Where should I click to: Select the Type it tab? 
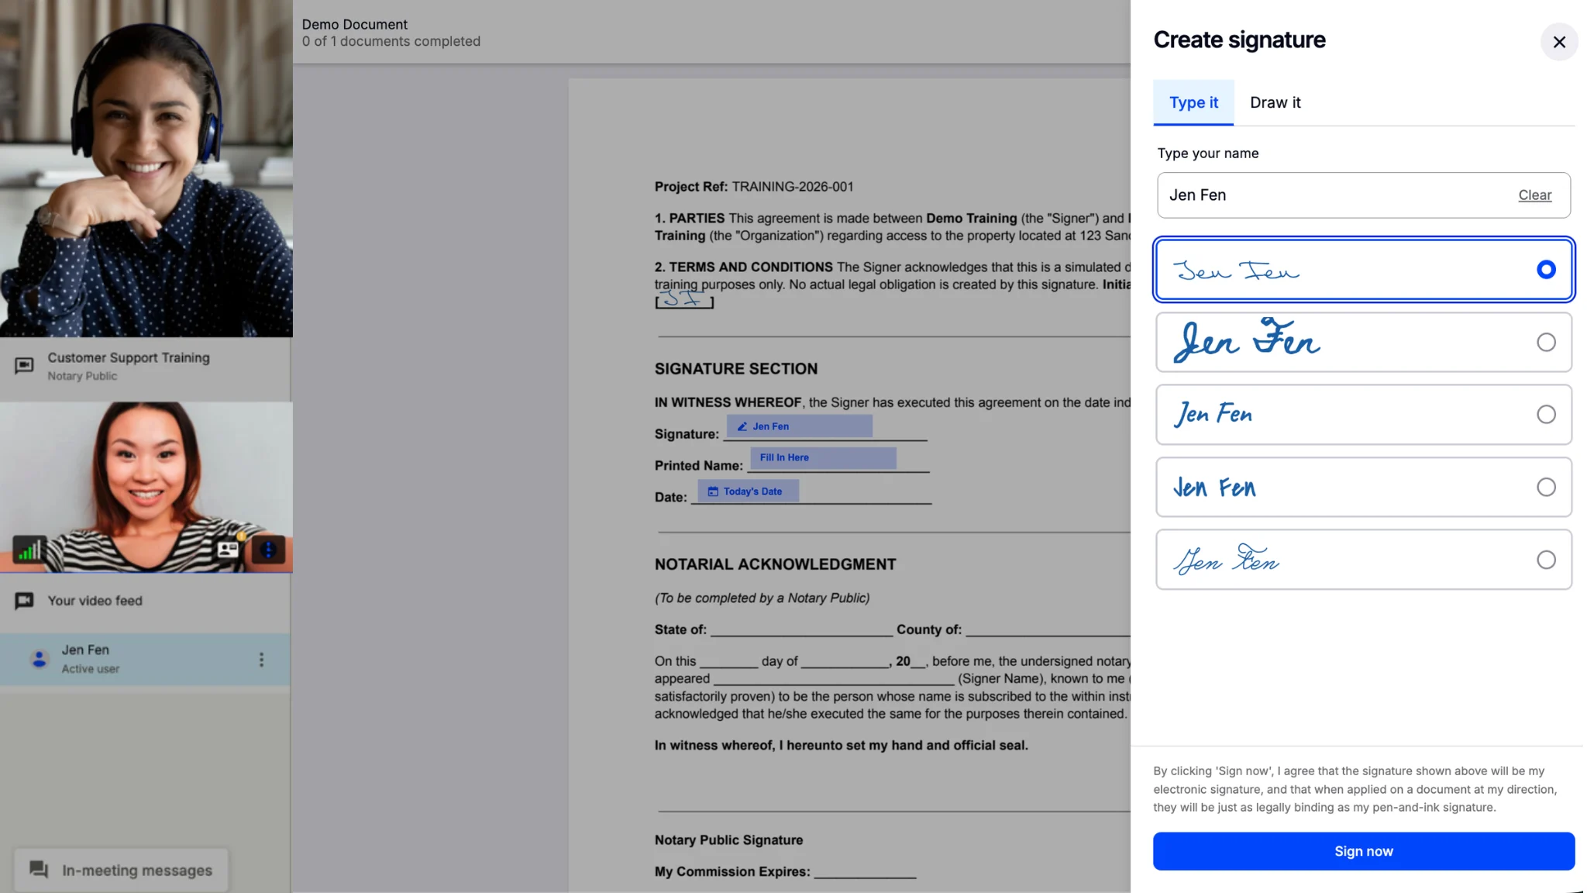tap(1193, 102)
